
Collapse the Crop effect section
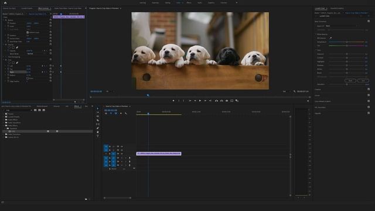coord(4,60)
